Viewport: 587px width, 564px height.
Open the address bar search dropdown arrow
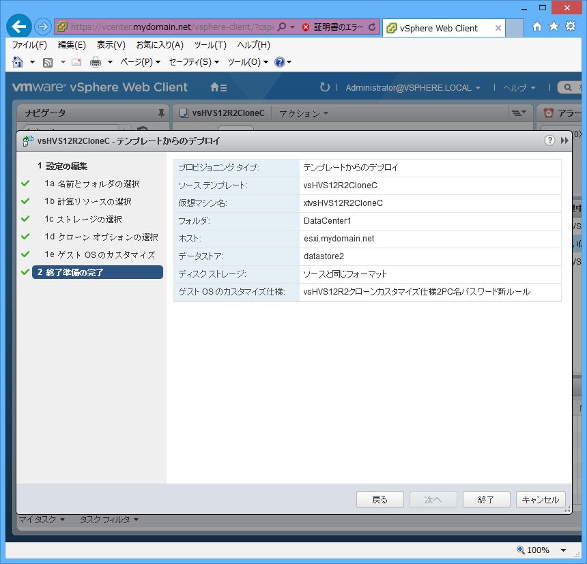pyautogui.click(x=292, y=27)
